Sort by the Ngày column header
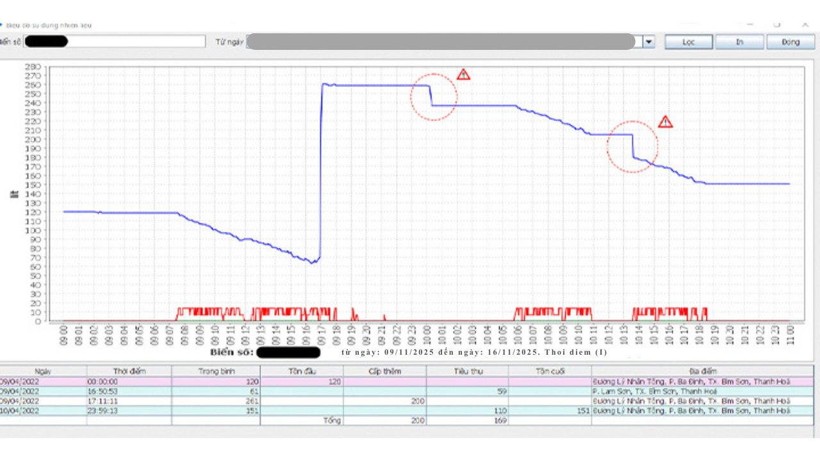The width and height of the screenshot is (820, 461). pos(43,371)
